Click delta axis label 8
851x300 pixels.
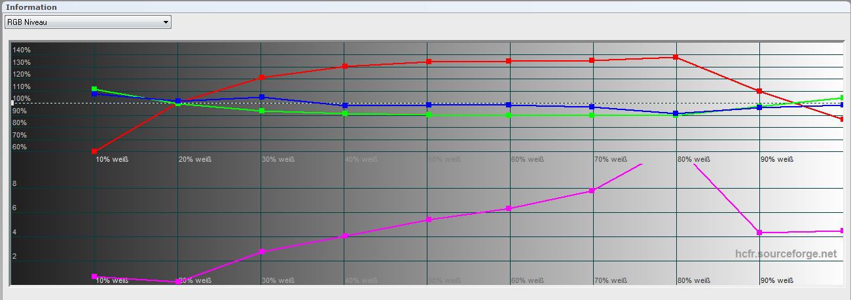[15, 184]
